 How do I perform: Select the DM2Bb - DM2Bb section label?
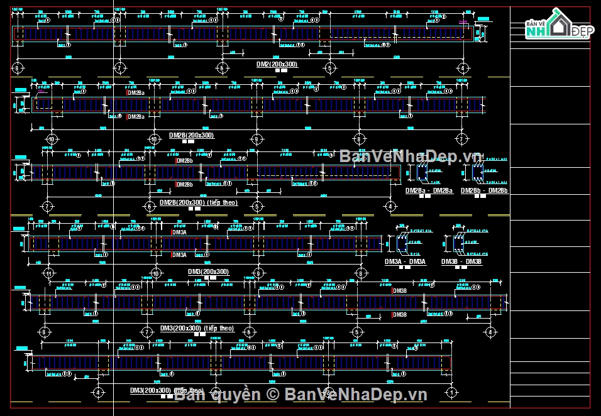(x=484, y=190)
